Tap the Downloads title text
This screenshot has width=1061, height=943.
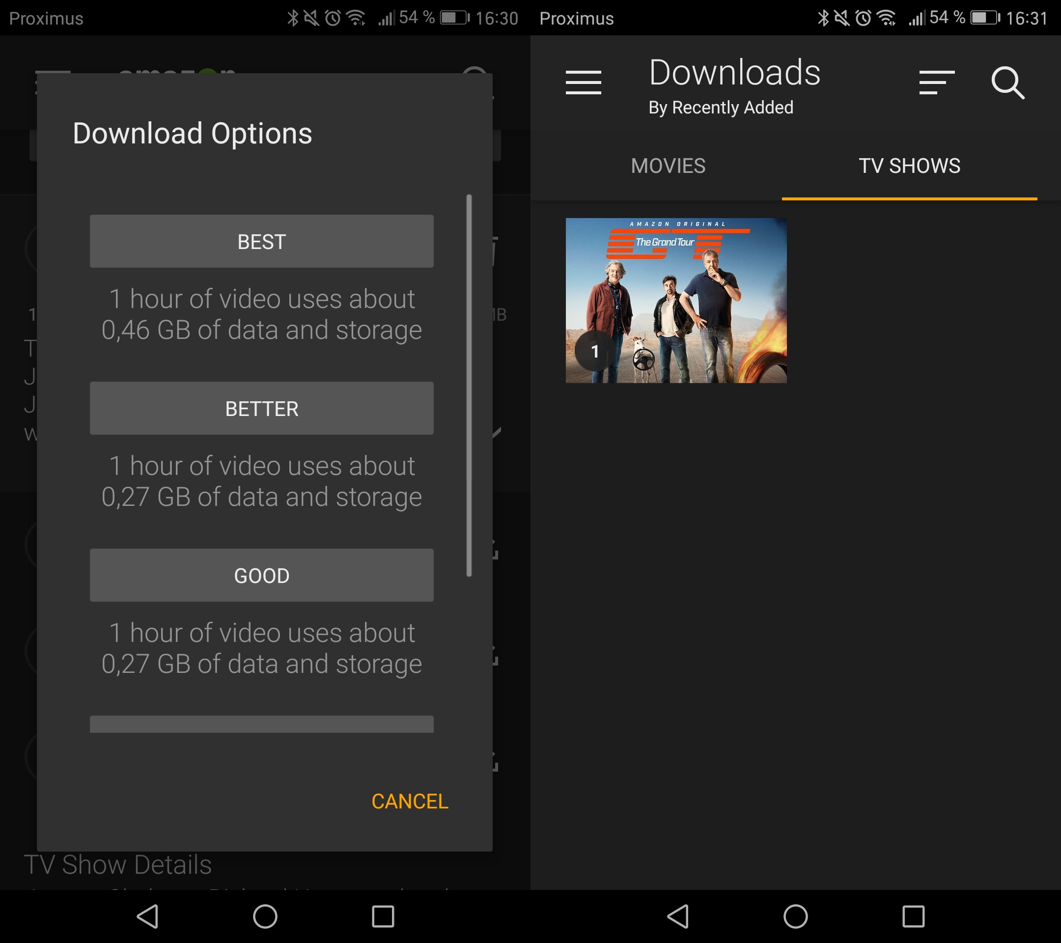pyautogui.click(x=734, y=72)
